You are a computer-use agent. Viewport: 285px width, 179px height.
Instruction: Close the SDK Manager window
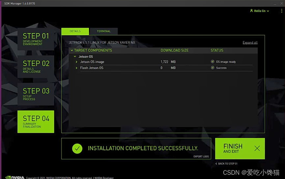[x=282, y=3]
